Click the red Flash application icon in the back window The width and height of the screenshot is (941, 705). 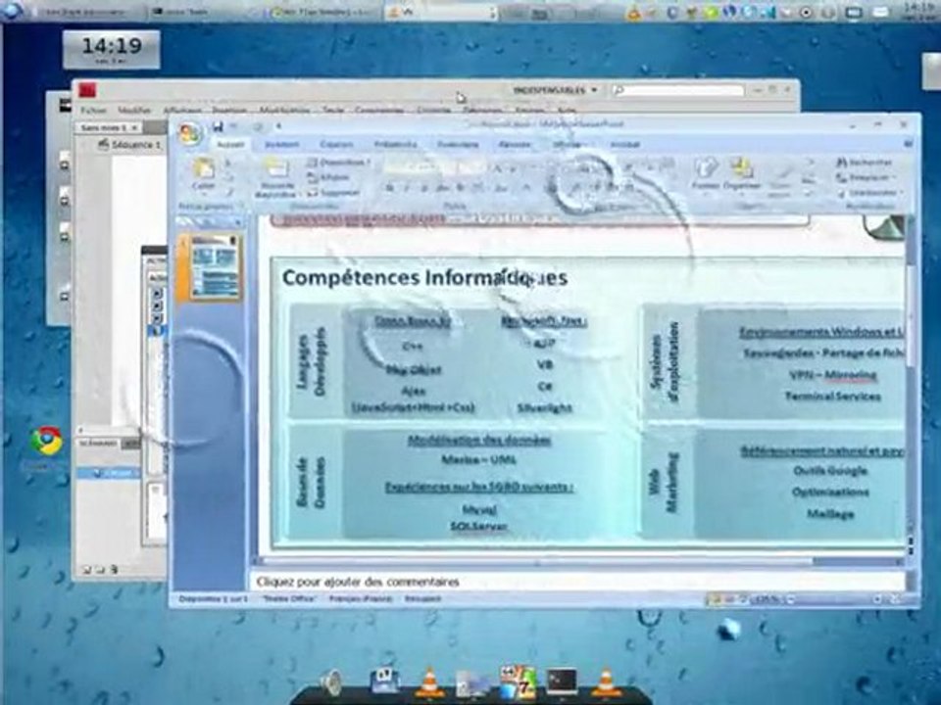pos(87,90)
